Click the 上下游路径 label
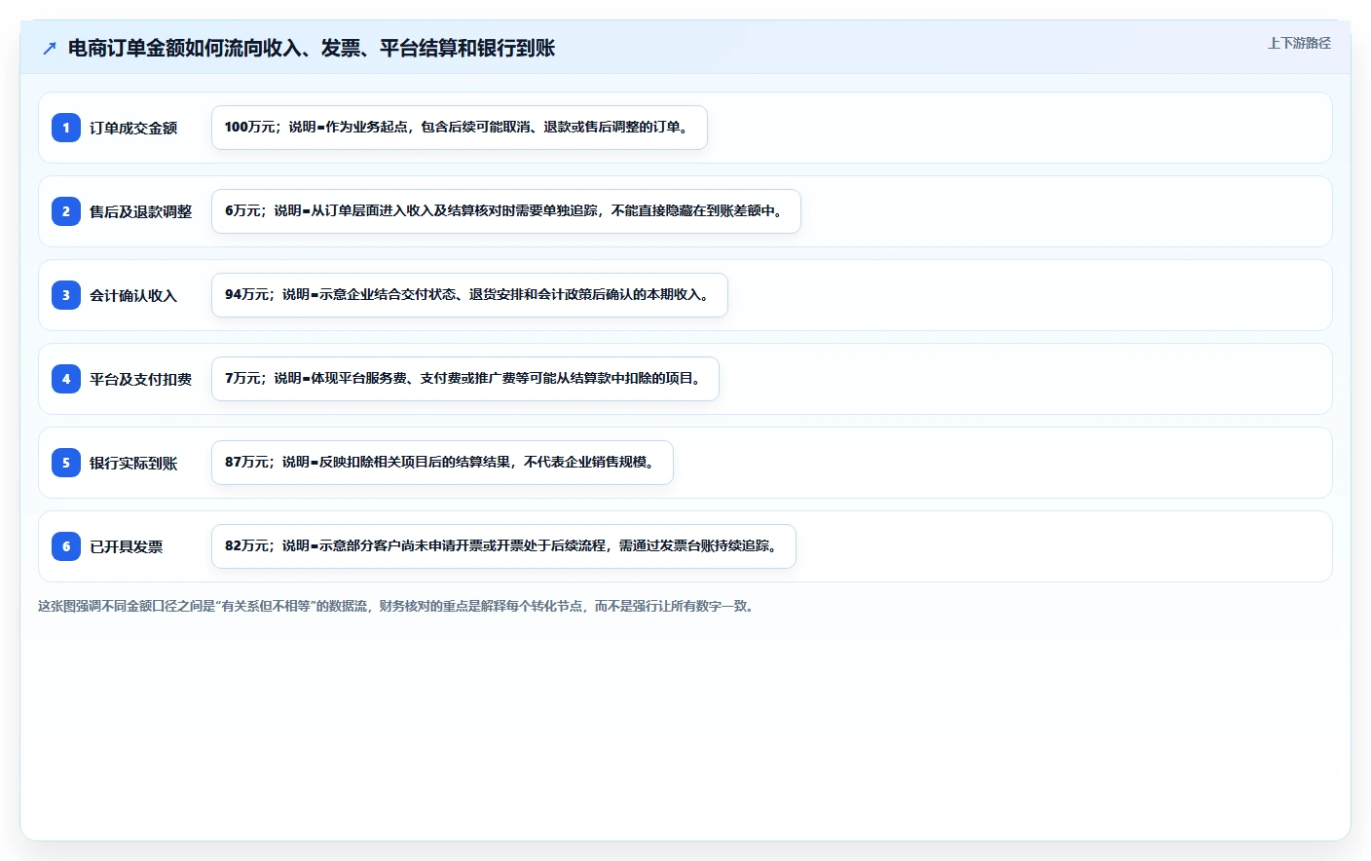The width and height of the screenshot is (1371, 861). pyautogui.click(x=1299, y=43)
